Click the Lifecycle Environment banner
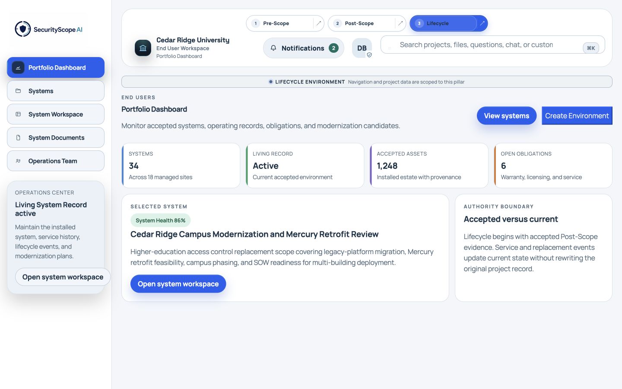 (367, 82)
